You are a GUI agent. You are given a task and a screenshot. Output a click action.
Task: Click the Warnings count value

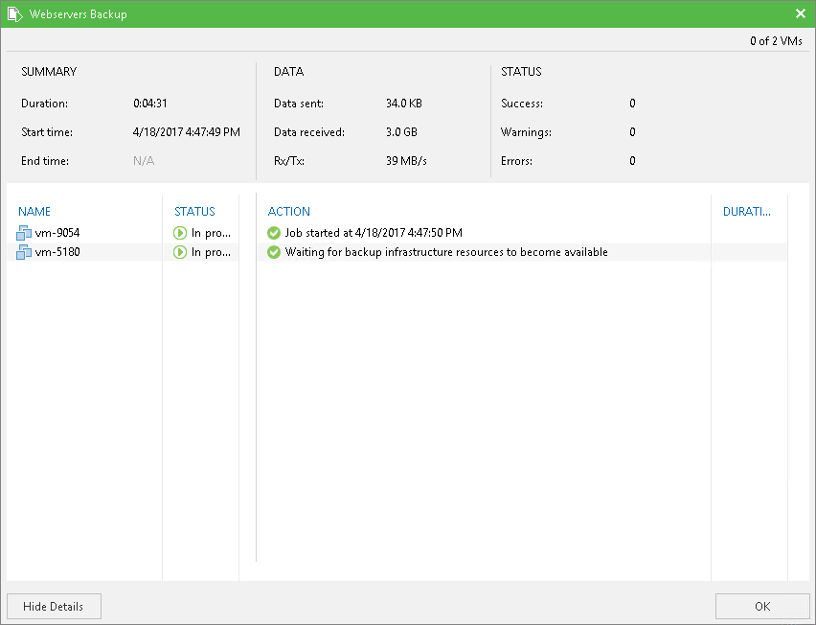coord(632,131)
